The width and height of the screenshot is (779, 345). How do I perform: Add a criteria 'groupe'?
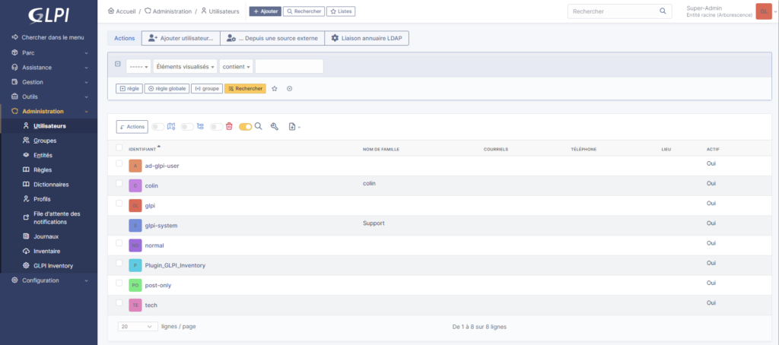(x=207, y=88)
